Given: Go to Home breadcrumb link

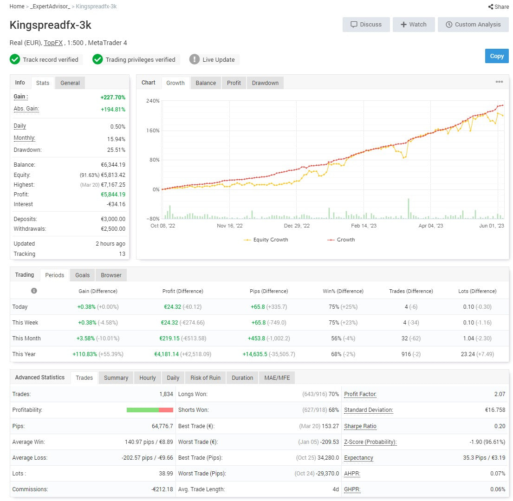Looking at the screenshot, I should 17,7.
